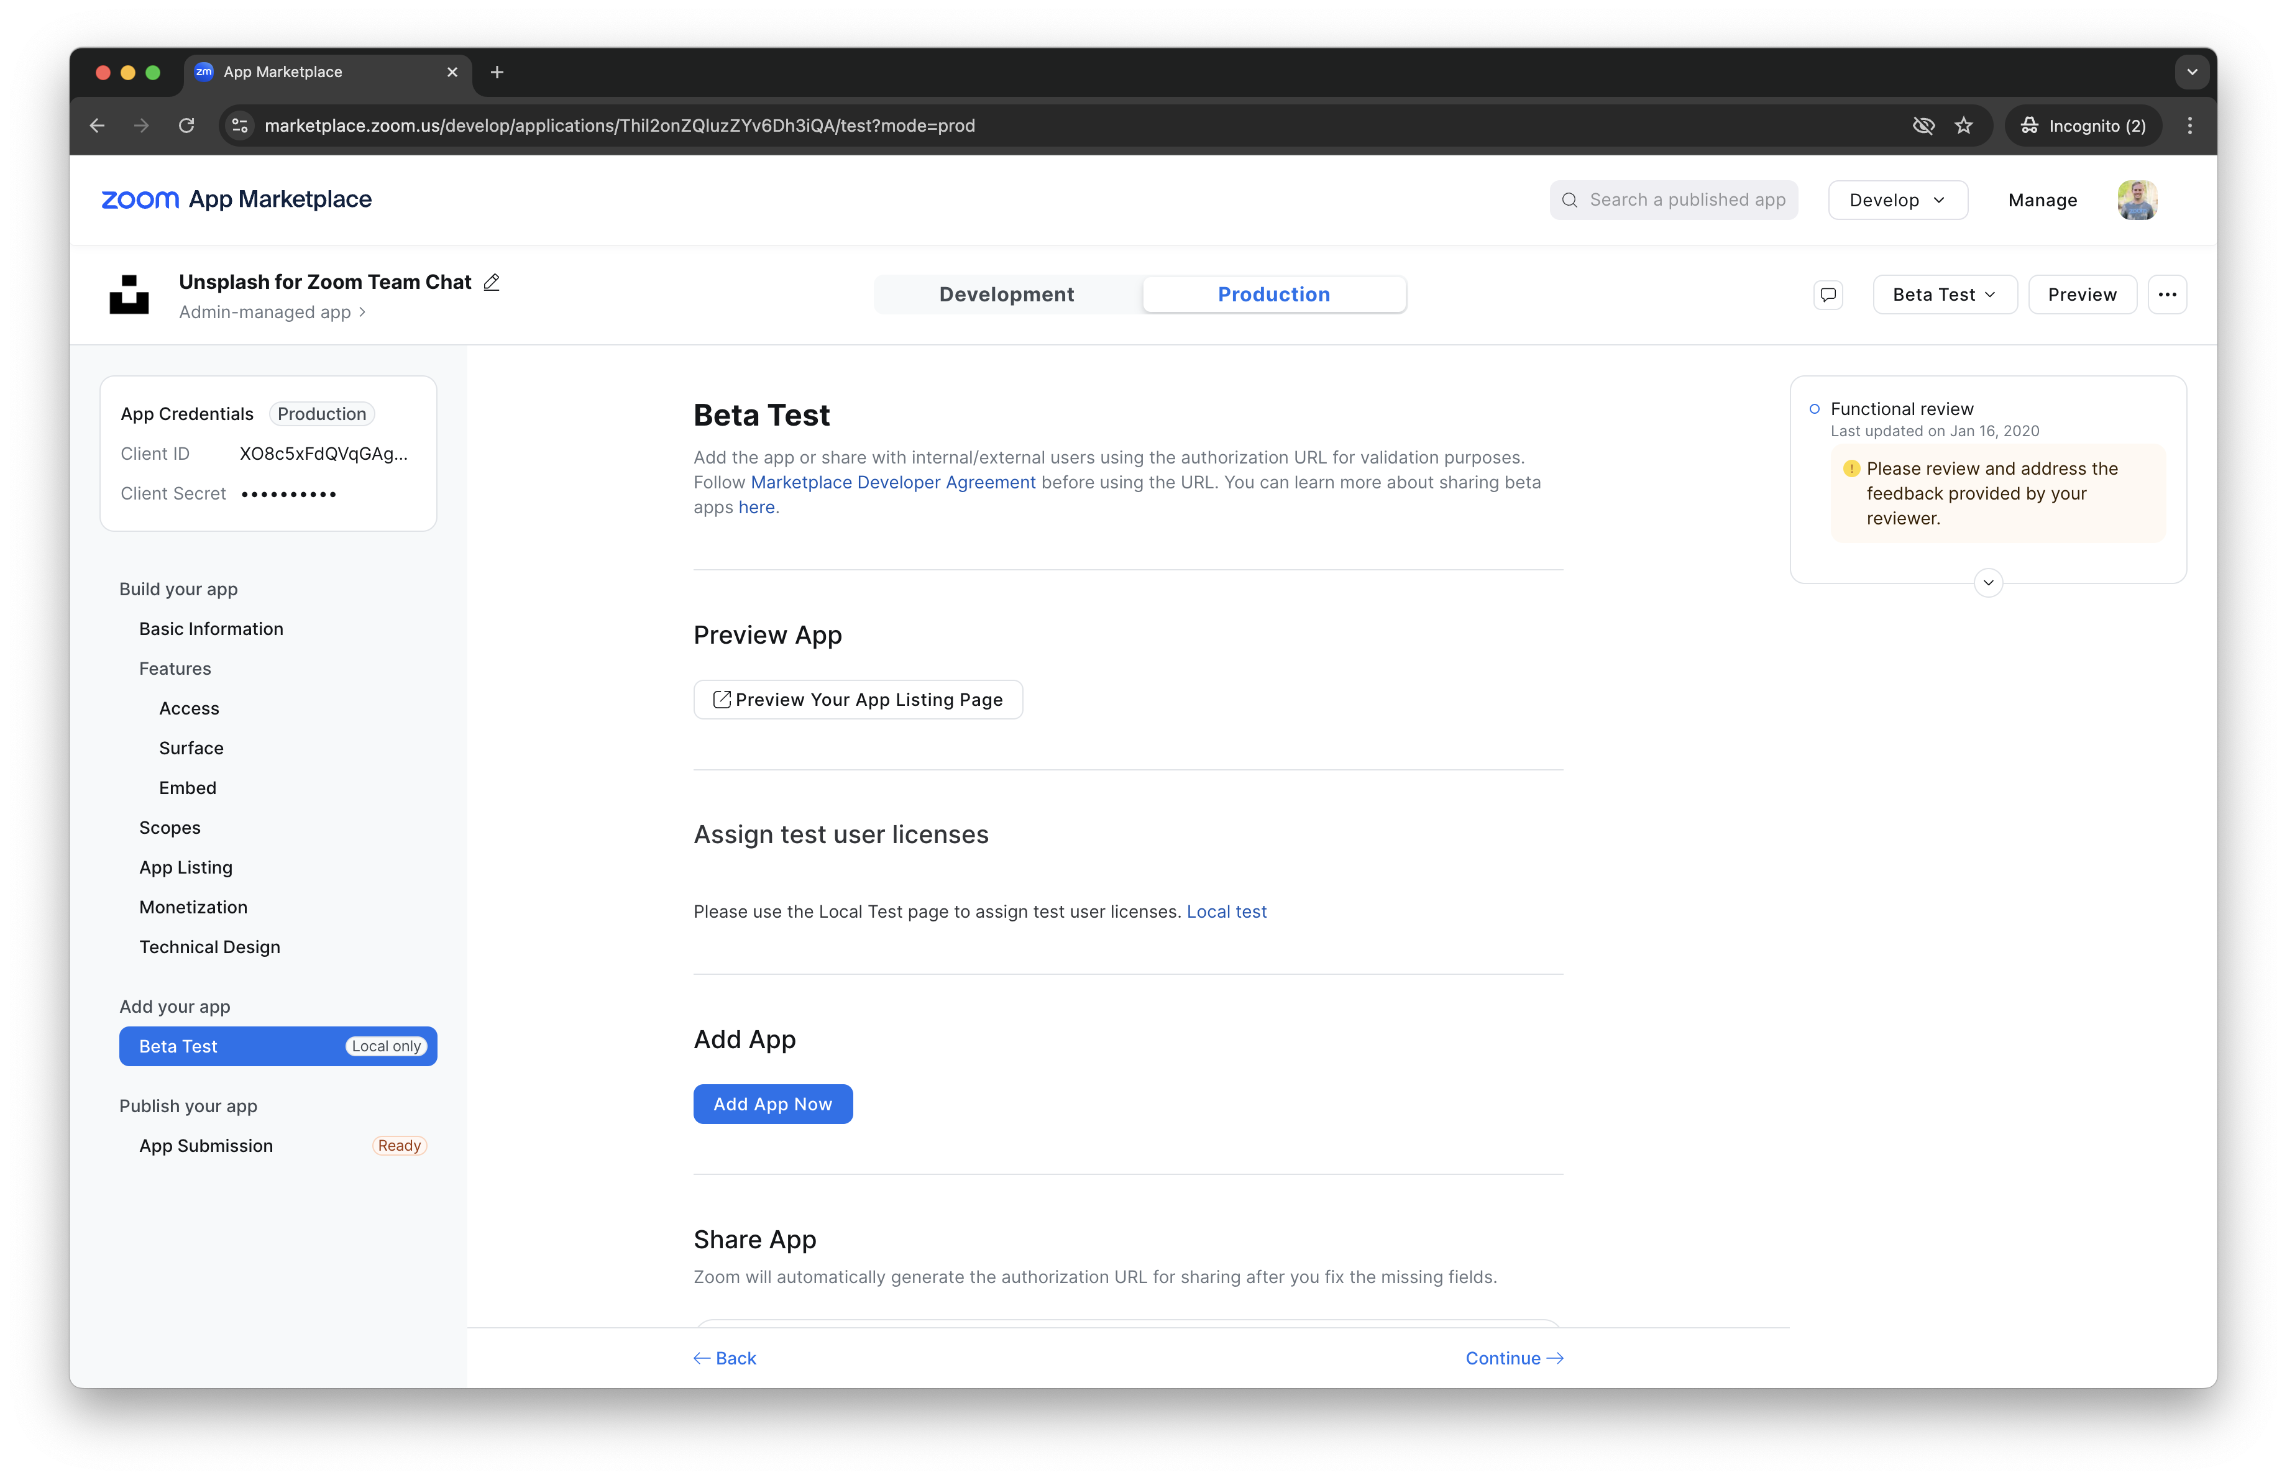This screenshot has width=2287, height=1480.
Task: Bookmark this page with the star icon
Action: pyautogui.click(x=1963, y=126)
